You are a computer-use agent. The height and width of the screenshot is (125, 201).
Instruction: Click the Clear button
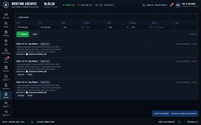coord(35,34)
